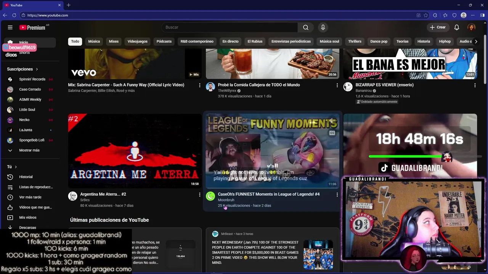Select the Dance pop chip

pos(379,41)
